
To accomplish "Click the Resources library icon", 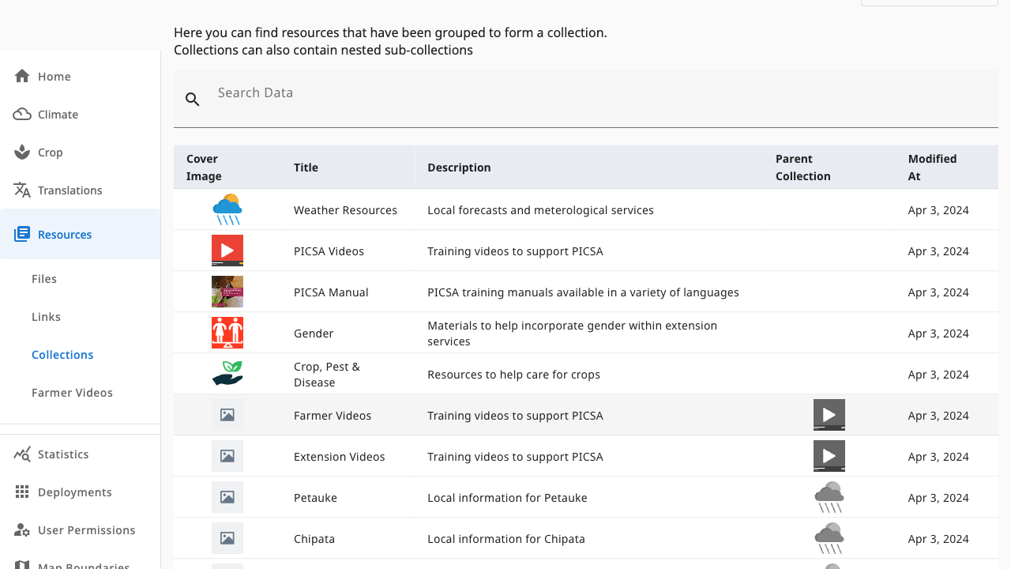I will (x=22, y=234).
